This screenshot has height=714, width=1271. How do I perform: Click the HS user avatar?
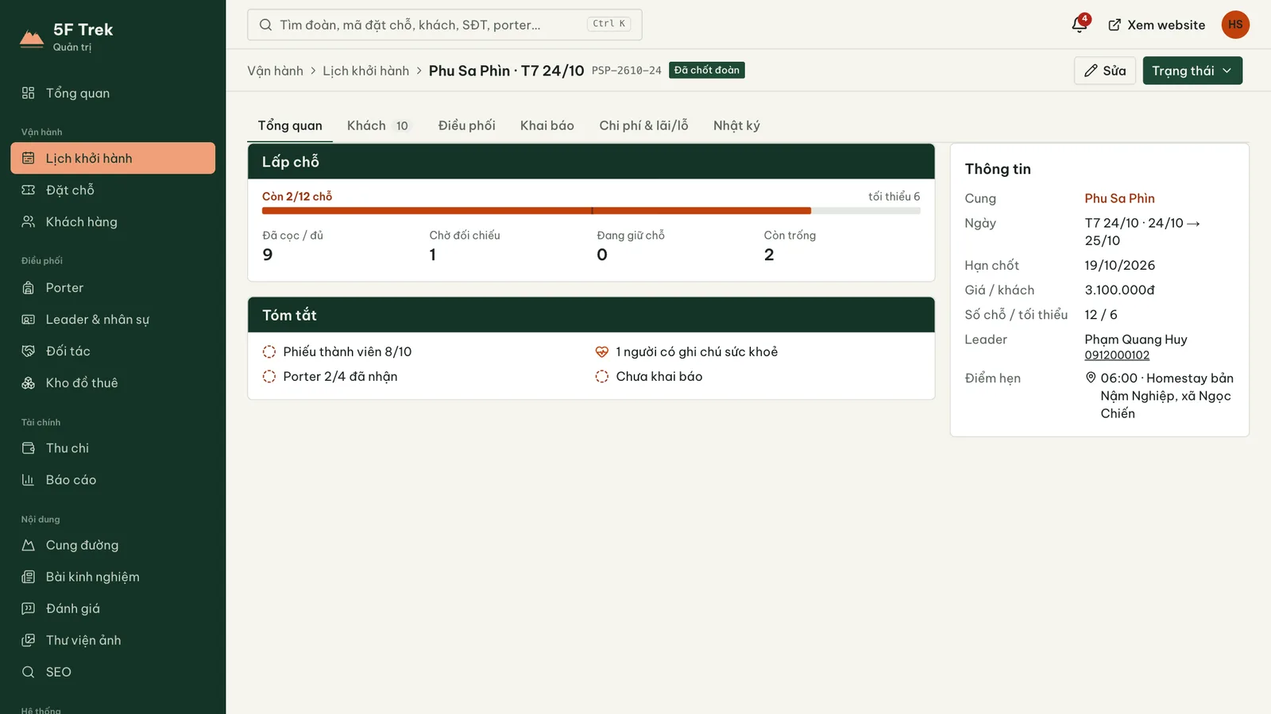pyautogui.click(x=1235, y=25)
